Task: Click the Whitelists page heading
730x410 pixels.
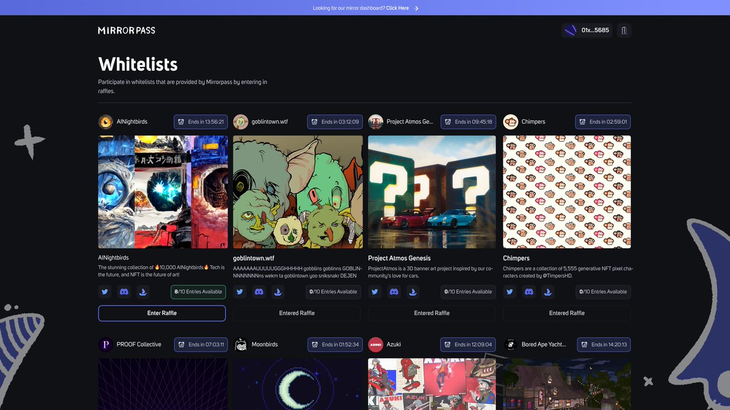Action: click(x=138, y=64)
